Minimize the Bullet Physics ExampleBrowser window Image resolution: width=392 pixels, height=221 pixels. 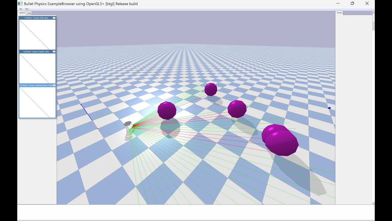338,4
